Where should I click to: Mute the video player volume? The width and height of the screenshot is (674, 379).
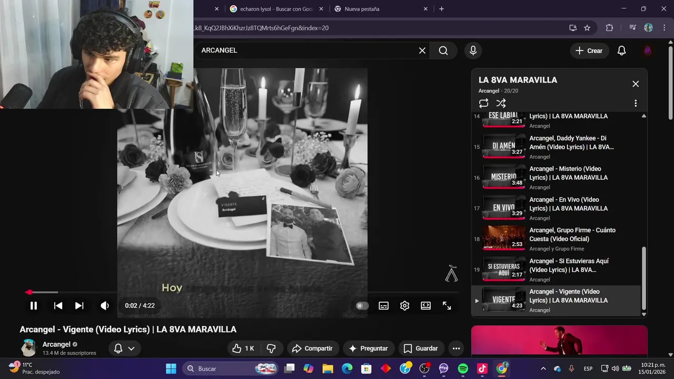coord(105,305)
